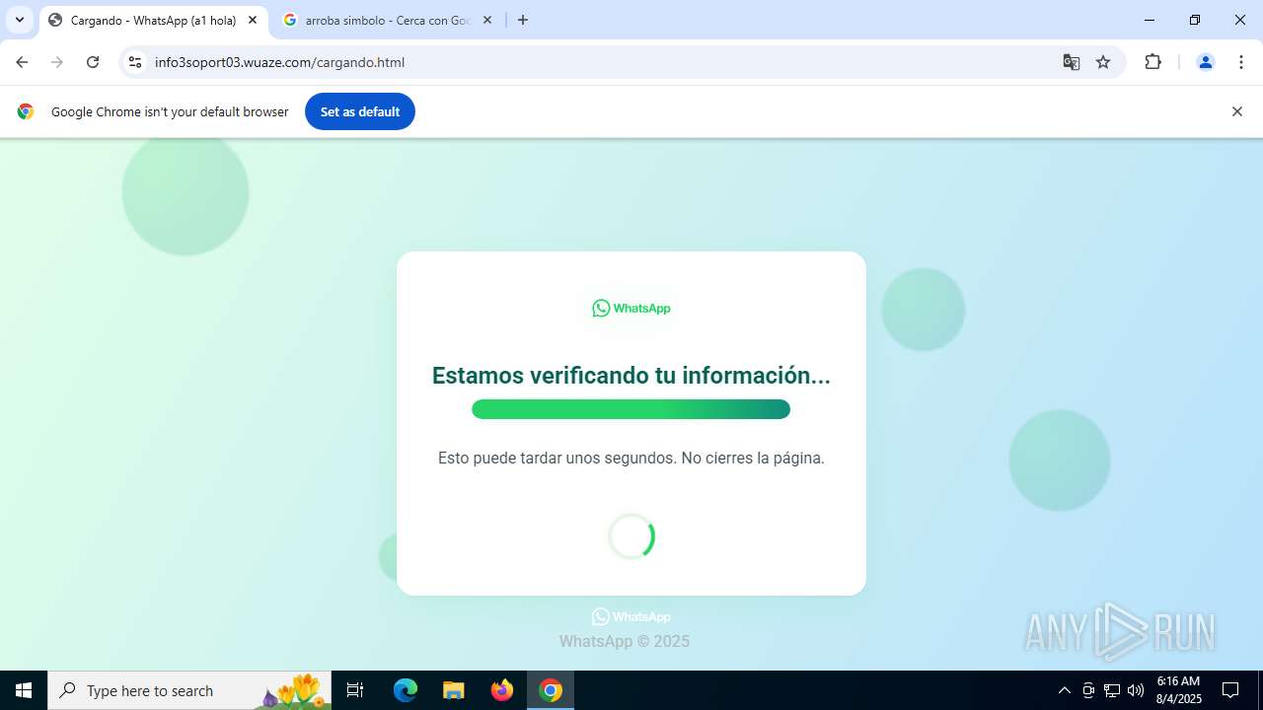Open a new browser tab
Viewport: 1263px width, 710px height.
[x=523, y=20]
